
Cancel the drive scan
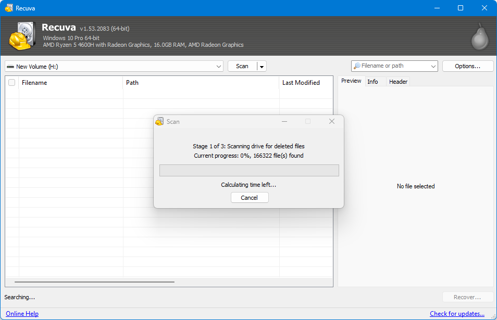250,198
